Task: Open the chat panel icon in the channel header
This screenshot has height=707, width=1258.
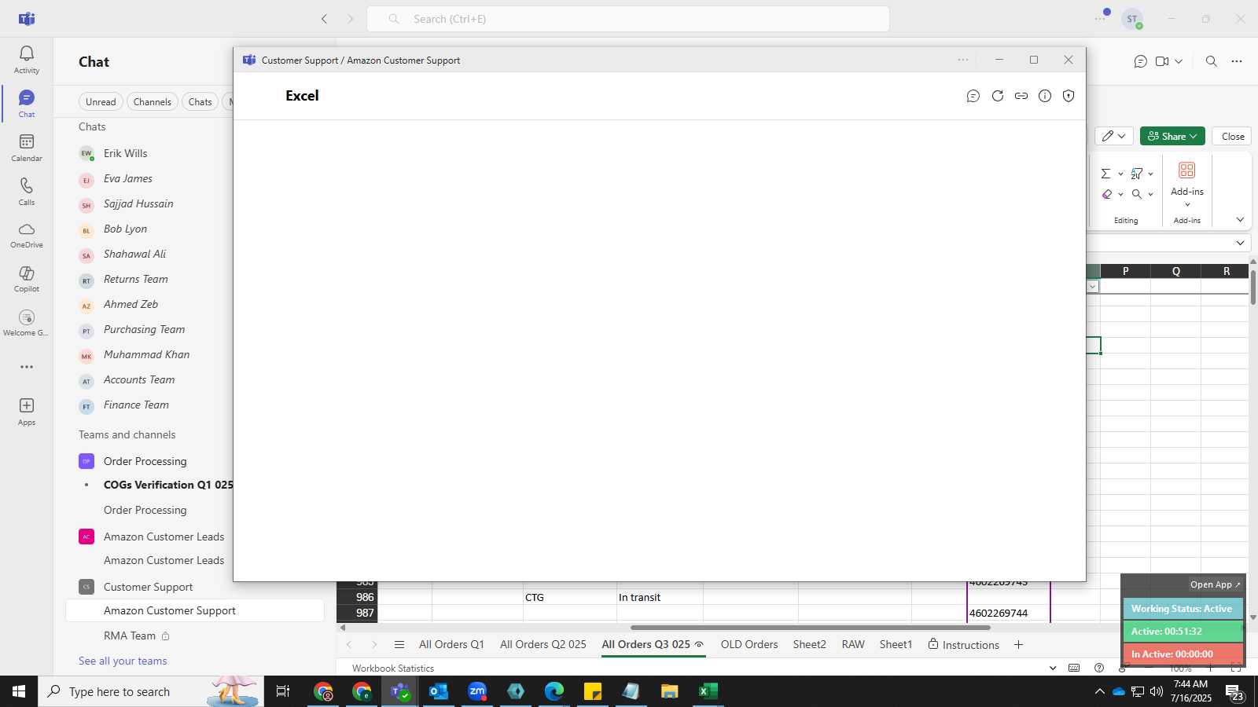Action: coord(1140,61)
